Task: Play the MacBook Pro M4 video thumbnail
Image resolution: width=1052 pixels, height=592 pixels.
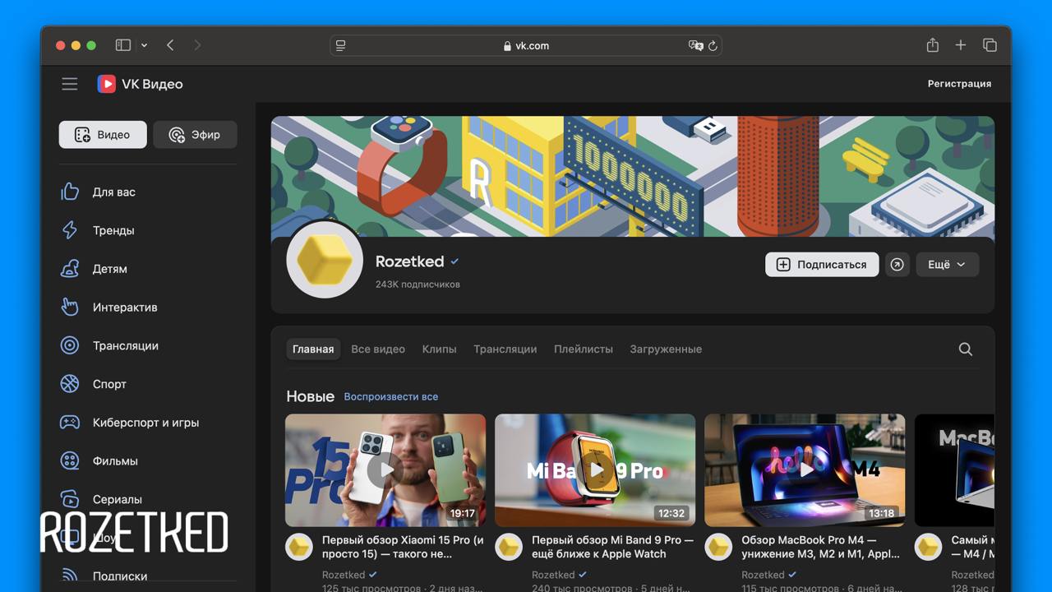Action: (805, 470)
